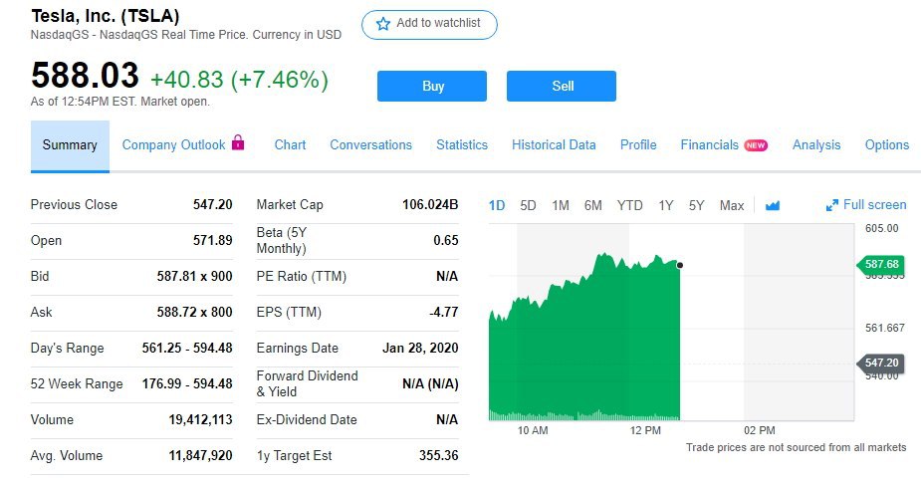Click the Open value 571.89
Image resolution: width=921 pixels, height=487 pixels.
click(x=213, y=241)
